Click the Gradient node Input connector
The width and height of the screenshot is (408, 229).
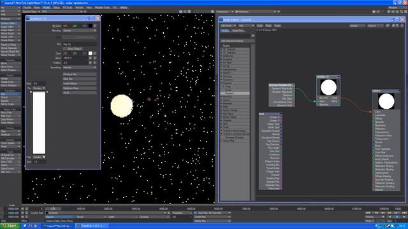point(318,101)
